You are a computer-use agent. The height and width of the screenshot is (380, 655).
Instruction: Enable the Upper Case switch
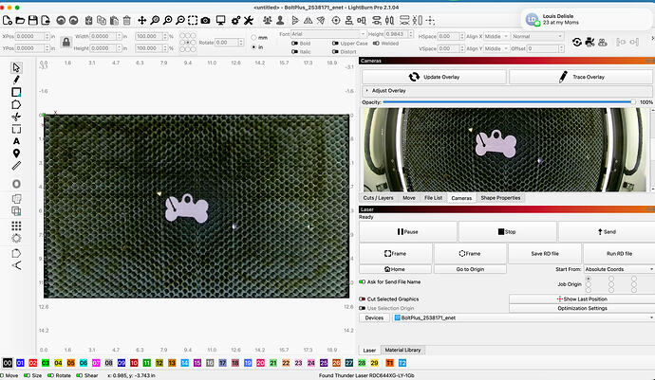click(x=335, y=44)
